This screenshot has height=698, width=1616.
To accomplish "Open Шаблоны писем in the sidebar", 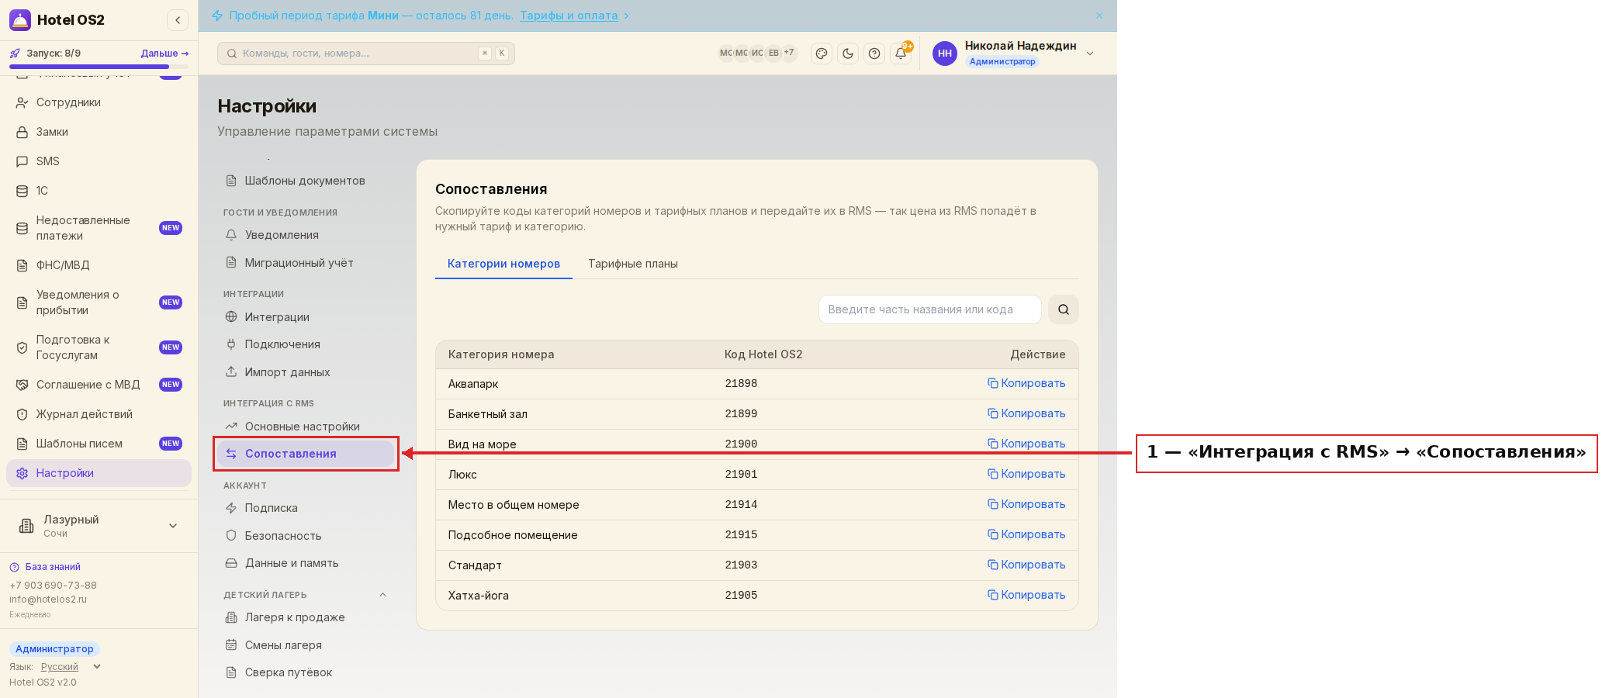I will coord(99,444).
